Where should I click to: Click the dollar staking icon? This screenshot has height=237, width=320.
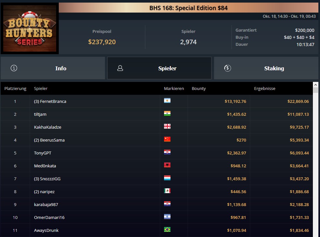[228, 68]
